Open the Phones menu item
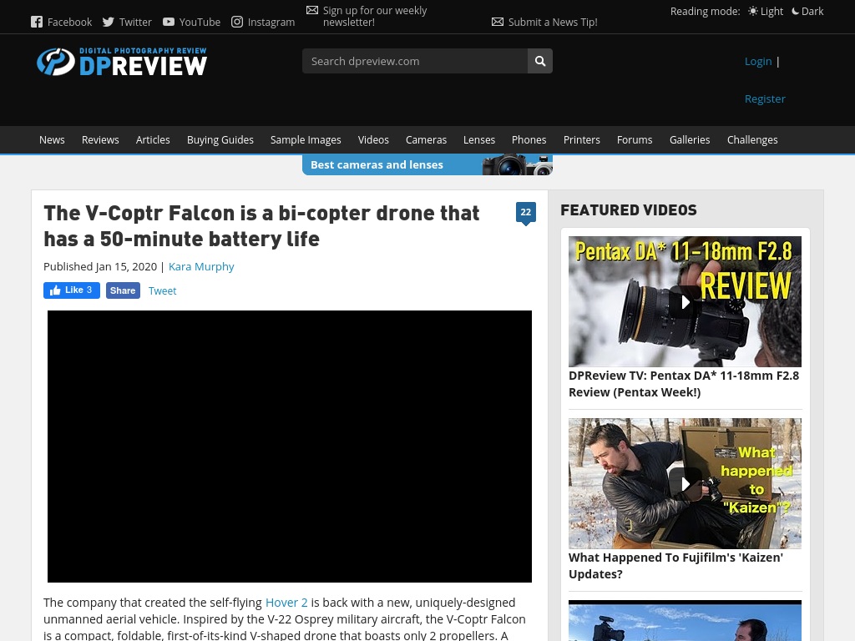This screenshot has width=855, height=641. (x=529, y=140)
